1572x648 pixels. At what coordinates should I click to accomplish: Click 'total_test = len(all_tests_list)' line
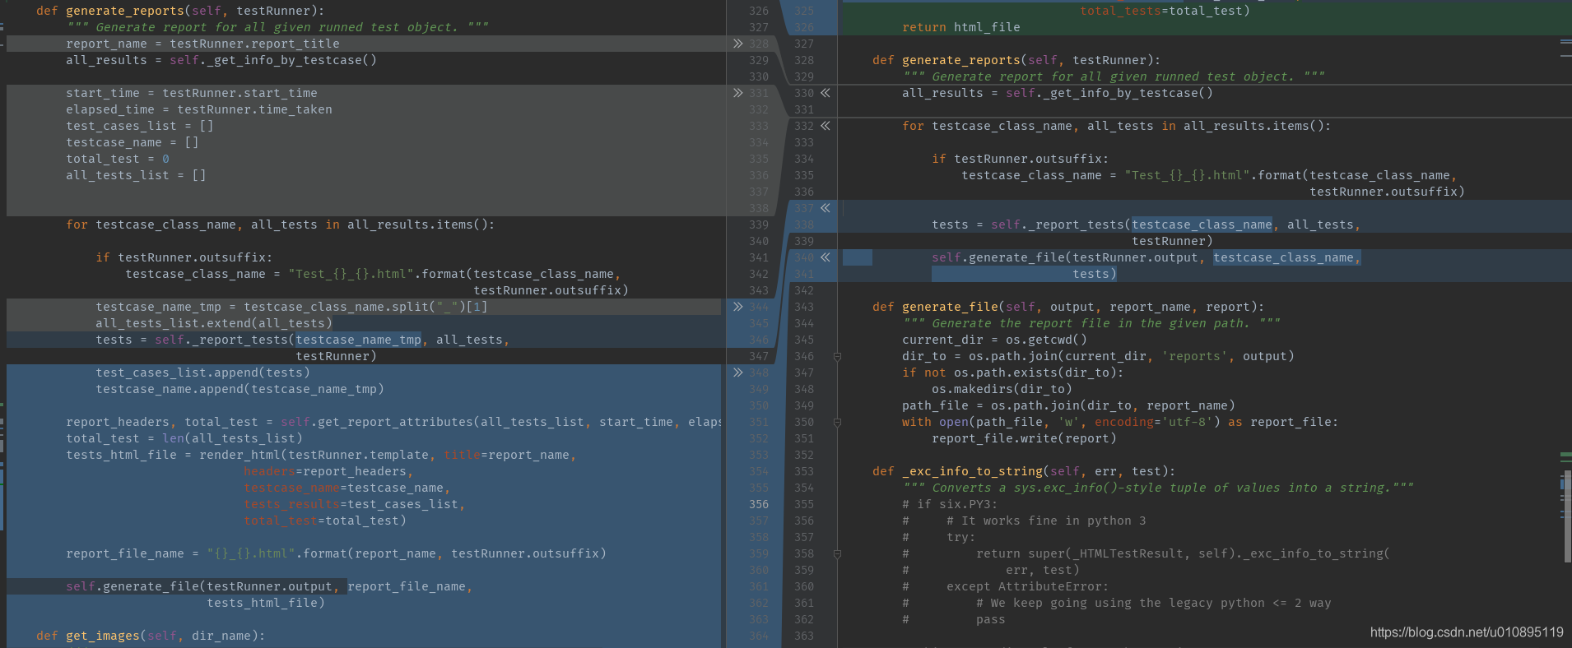click(184, 438)
